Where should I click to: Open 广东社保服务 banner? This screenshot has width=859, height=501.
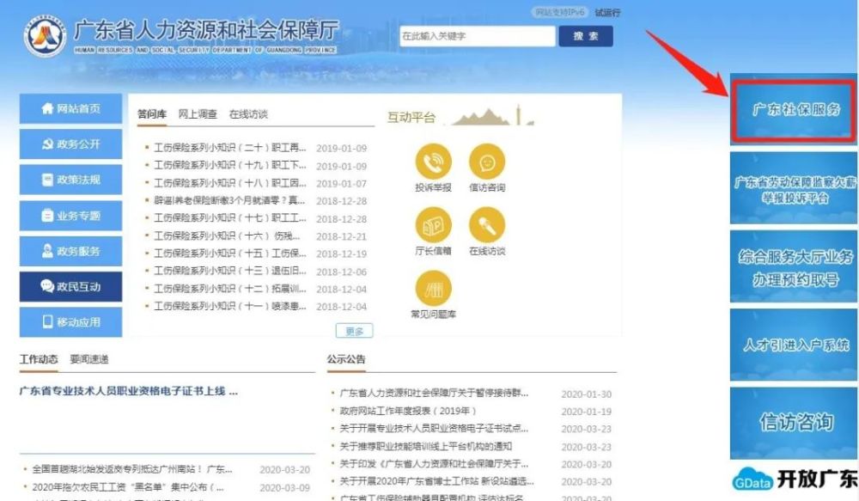(x=795, y=110)
